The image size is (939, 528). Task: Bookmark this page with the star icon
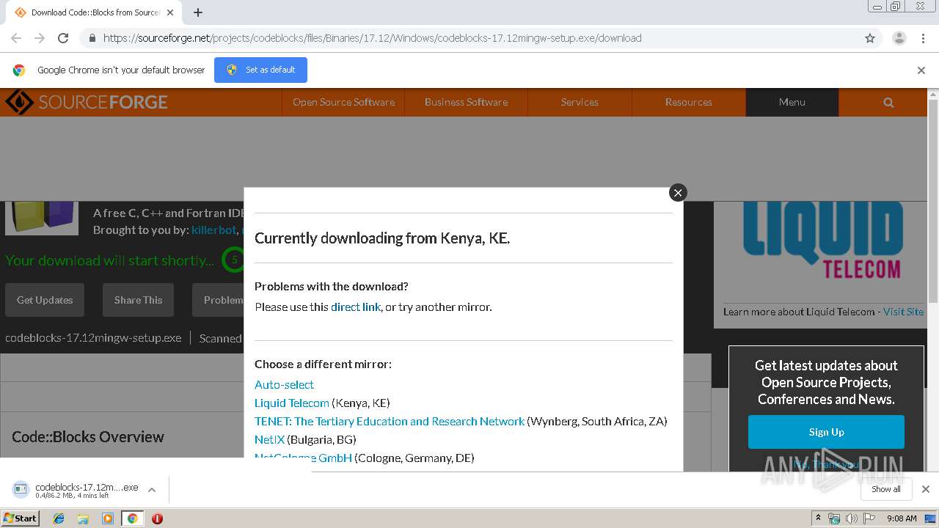click(870, 38)
